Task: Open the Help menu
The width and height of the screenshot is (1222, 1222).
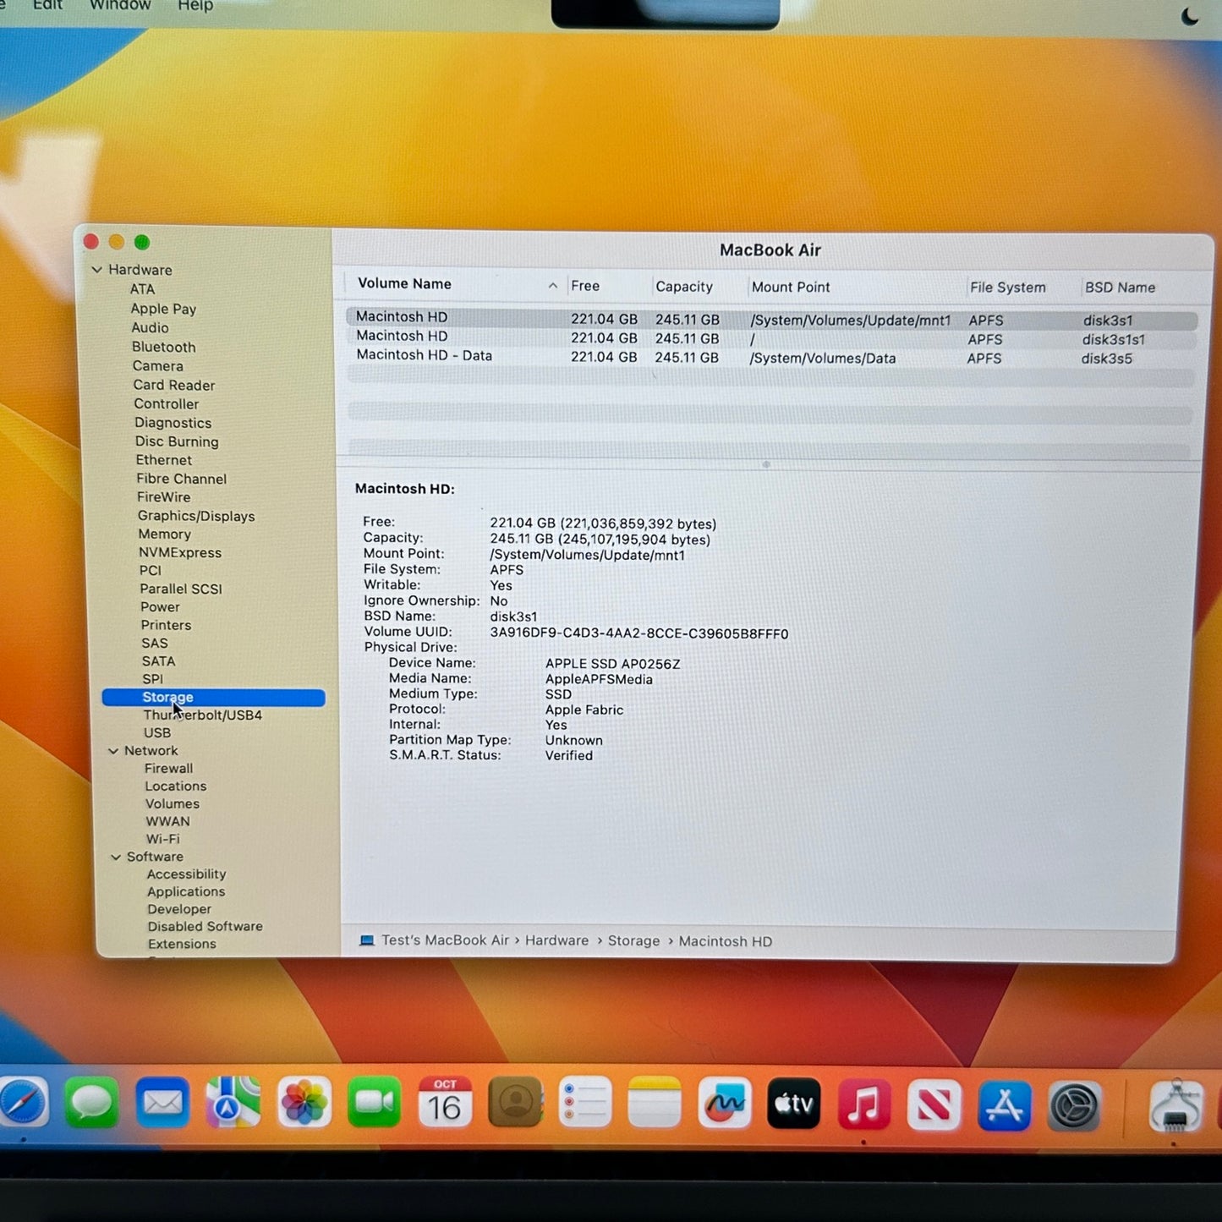Action: click(195, 7)
